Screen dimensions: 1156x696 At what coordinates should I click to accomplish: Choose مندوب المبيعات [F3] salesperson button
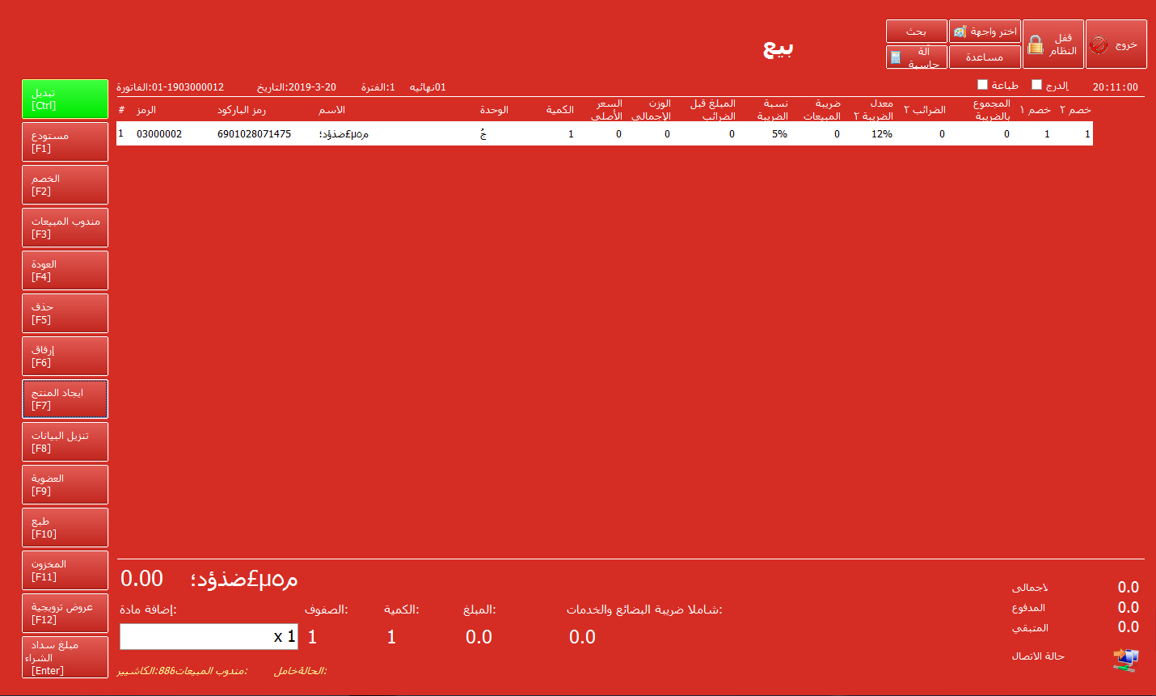point(65,228)
